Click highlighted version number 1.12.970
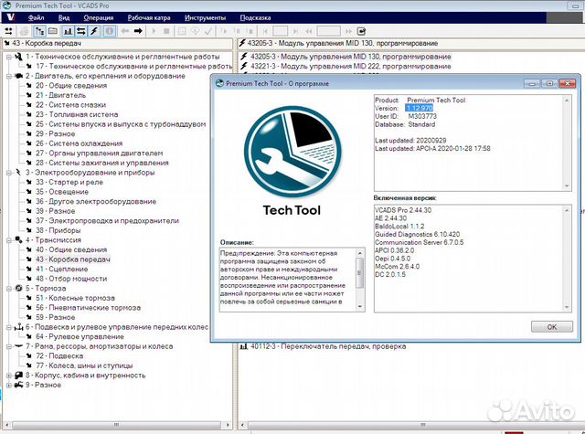Image resolution: width=585 pixels, height=434 pixels. tap(420, 108)
